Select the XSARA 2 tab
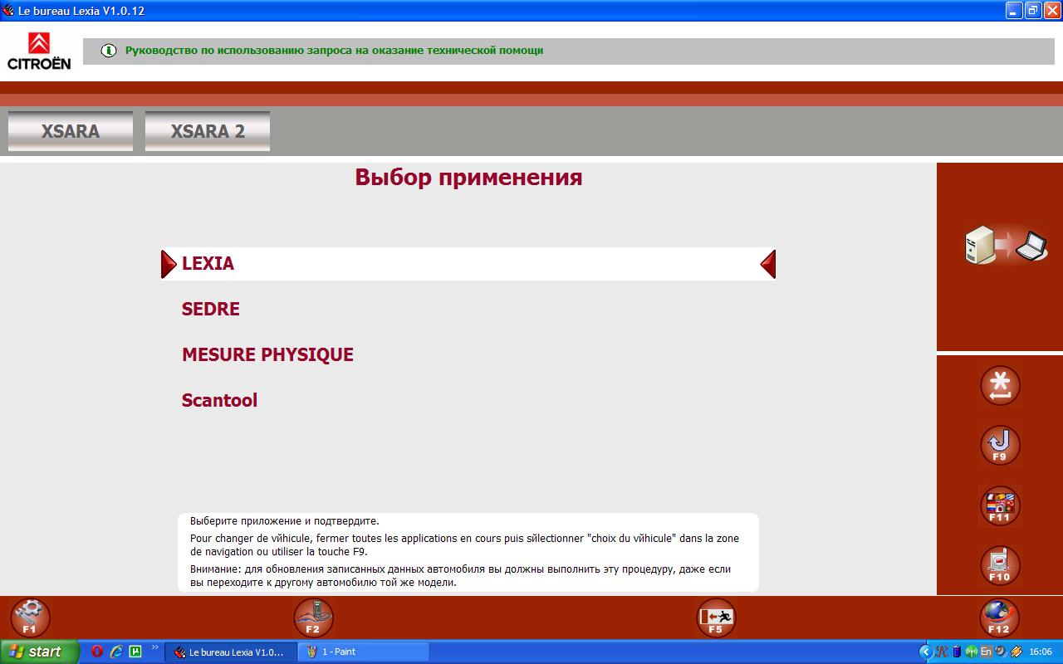Image resolution: width=1063 pixels, height=664 pixels. 208,131
